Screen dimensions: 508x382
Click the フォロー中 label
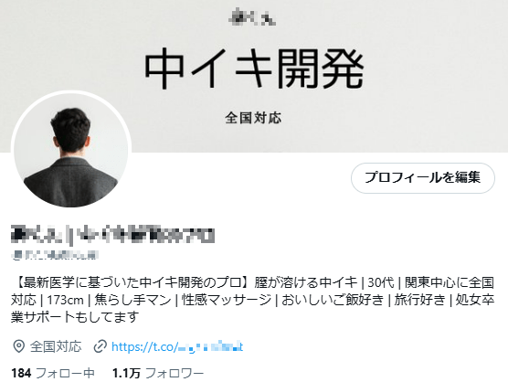(65, 373)
